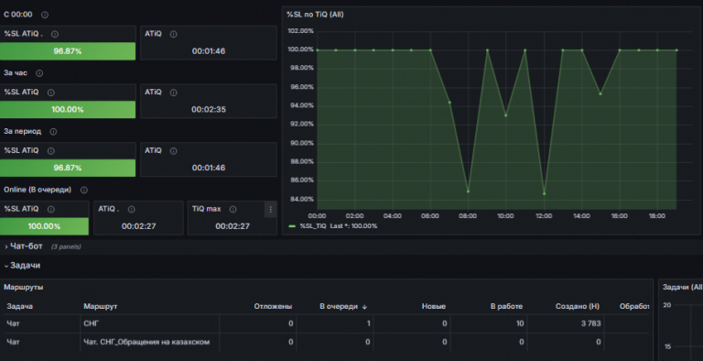
Task: Click the 'Маршруты' panel title
Action: click(24, 287)
